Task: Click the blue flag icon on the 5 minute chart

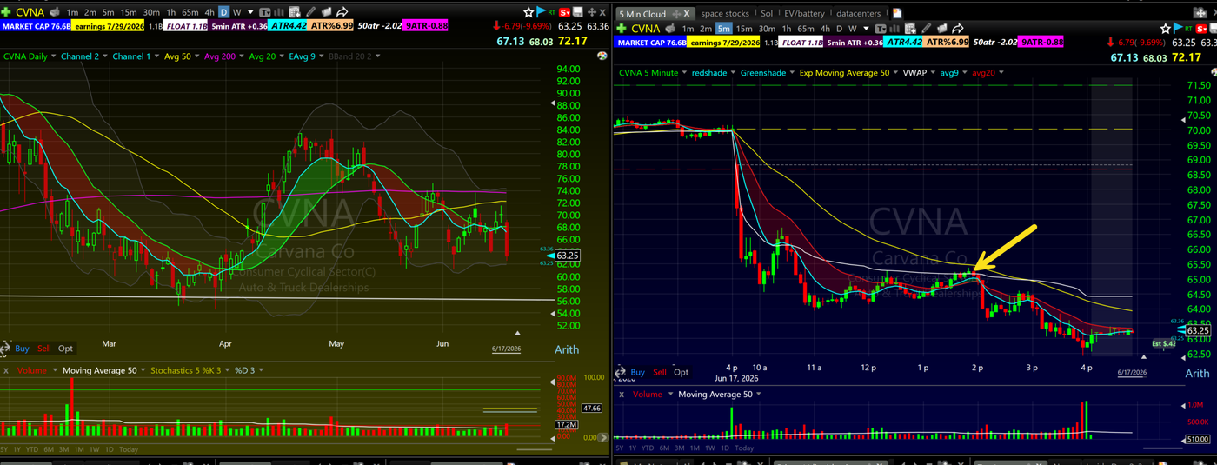Action: (x=1178, y=28)
